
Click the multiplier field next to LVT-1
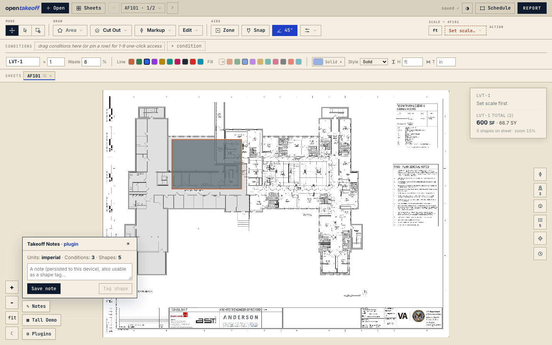pos(56,62)
